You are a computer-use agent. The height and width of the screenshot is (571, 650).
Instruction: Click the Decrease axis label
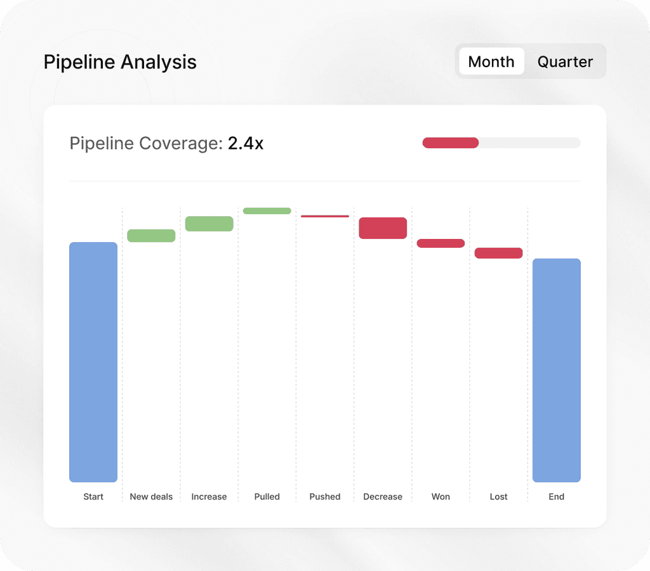pyautogui.click(x=382, y=497)
